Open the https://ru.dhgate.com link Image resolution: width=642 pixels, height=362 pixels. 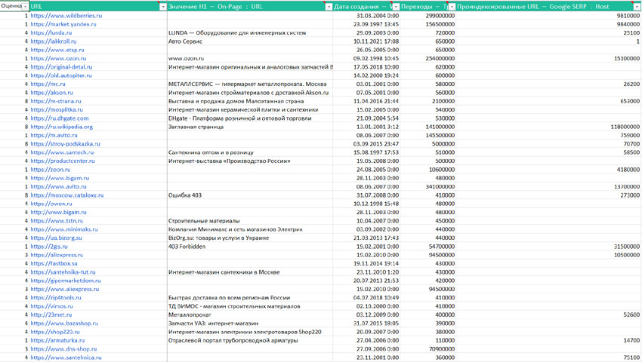tap(60, 118)
